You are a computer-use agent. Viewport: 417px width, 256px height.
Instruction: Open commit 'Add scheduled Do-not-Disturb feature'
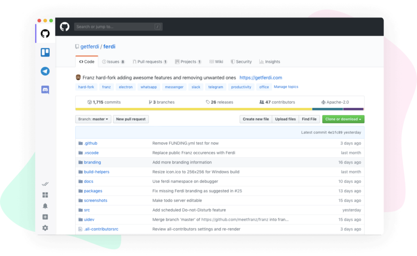189,210
